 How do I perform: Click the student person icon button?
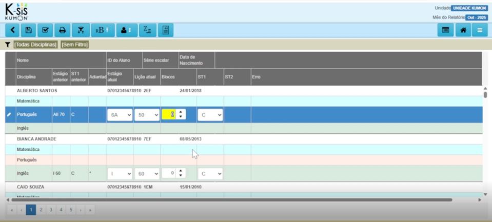tap(126, 30)
